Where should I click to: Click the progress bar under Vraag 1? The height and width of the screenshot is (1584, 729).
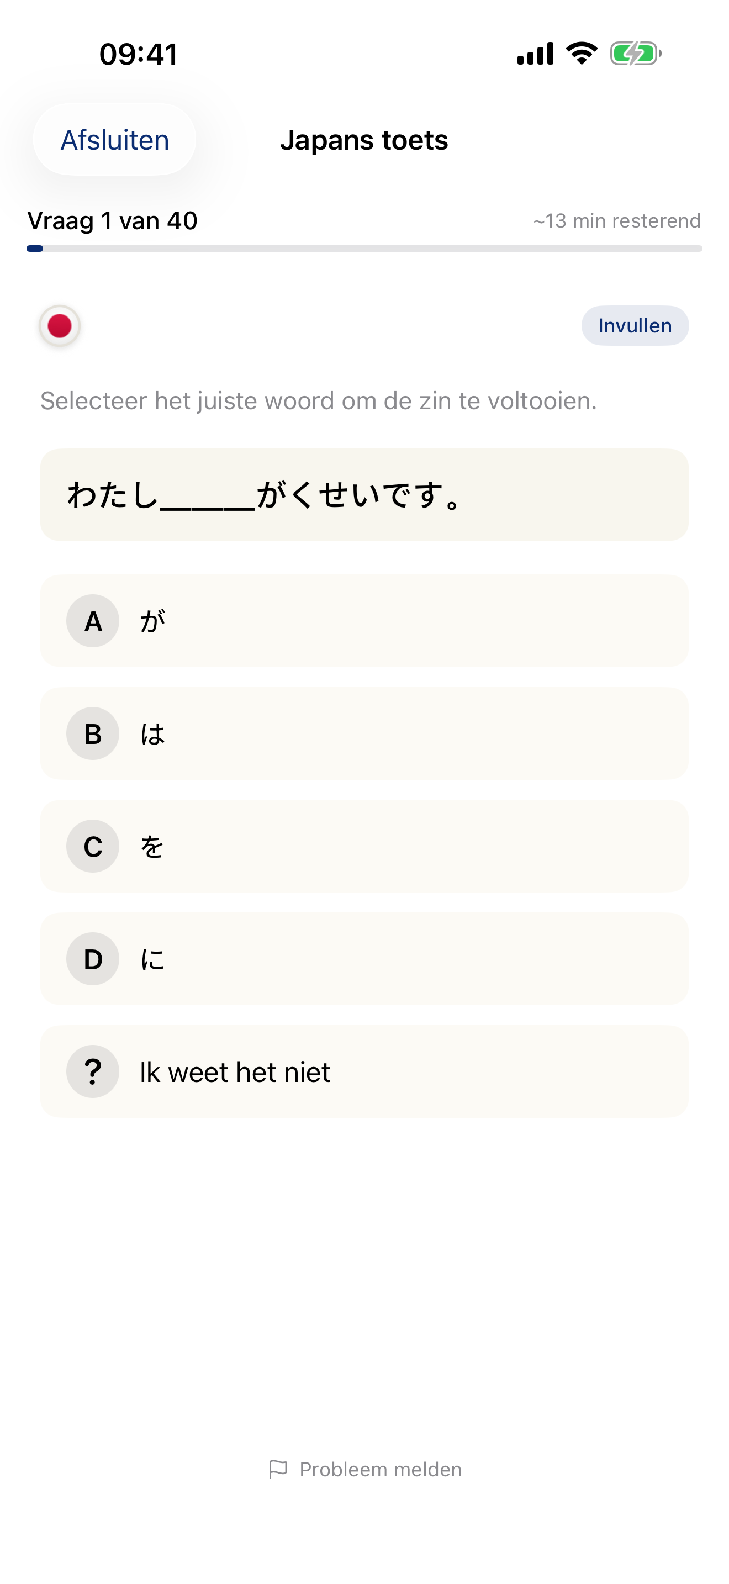point(364,249)
